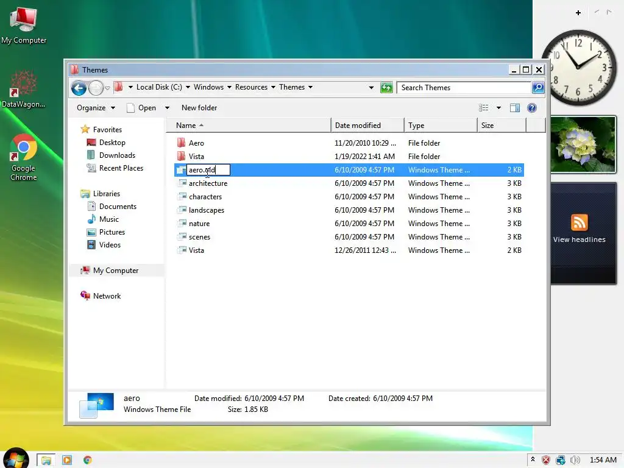Open the previous locations address dropdown
624x468 pixels.
371,88
